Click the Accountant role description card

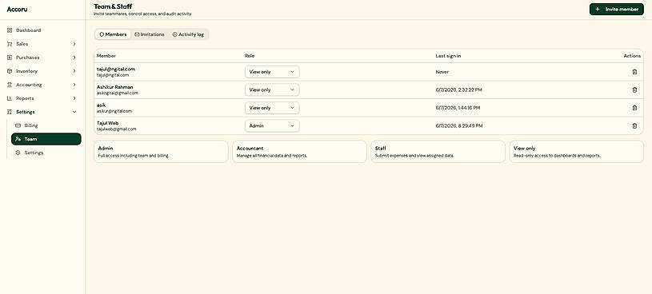pyautogui.click(x=299, y=152)
